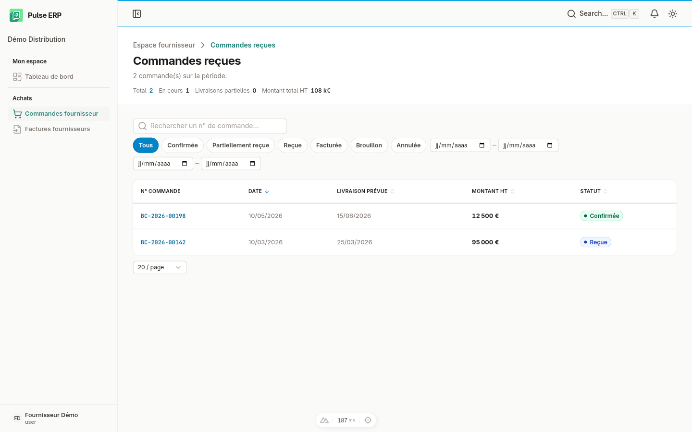Filter by Facturée status
Image resolution: width=692 pixels, height=432 pixels.
point(329,145)
